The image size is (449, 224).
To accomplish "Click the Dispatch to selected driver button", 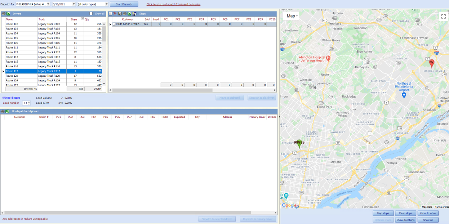I will pyautogui.click(x=217, y=219).
